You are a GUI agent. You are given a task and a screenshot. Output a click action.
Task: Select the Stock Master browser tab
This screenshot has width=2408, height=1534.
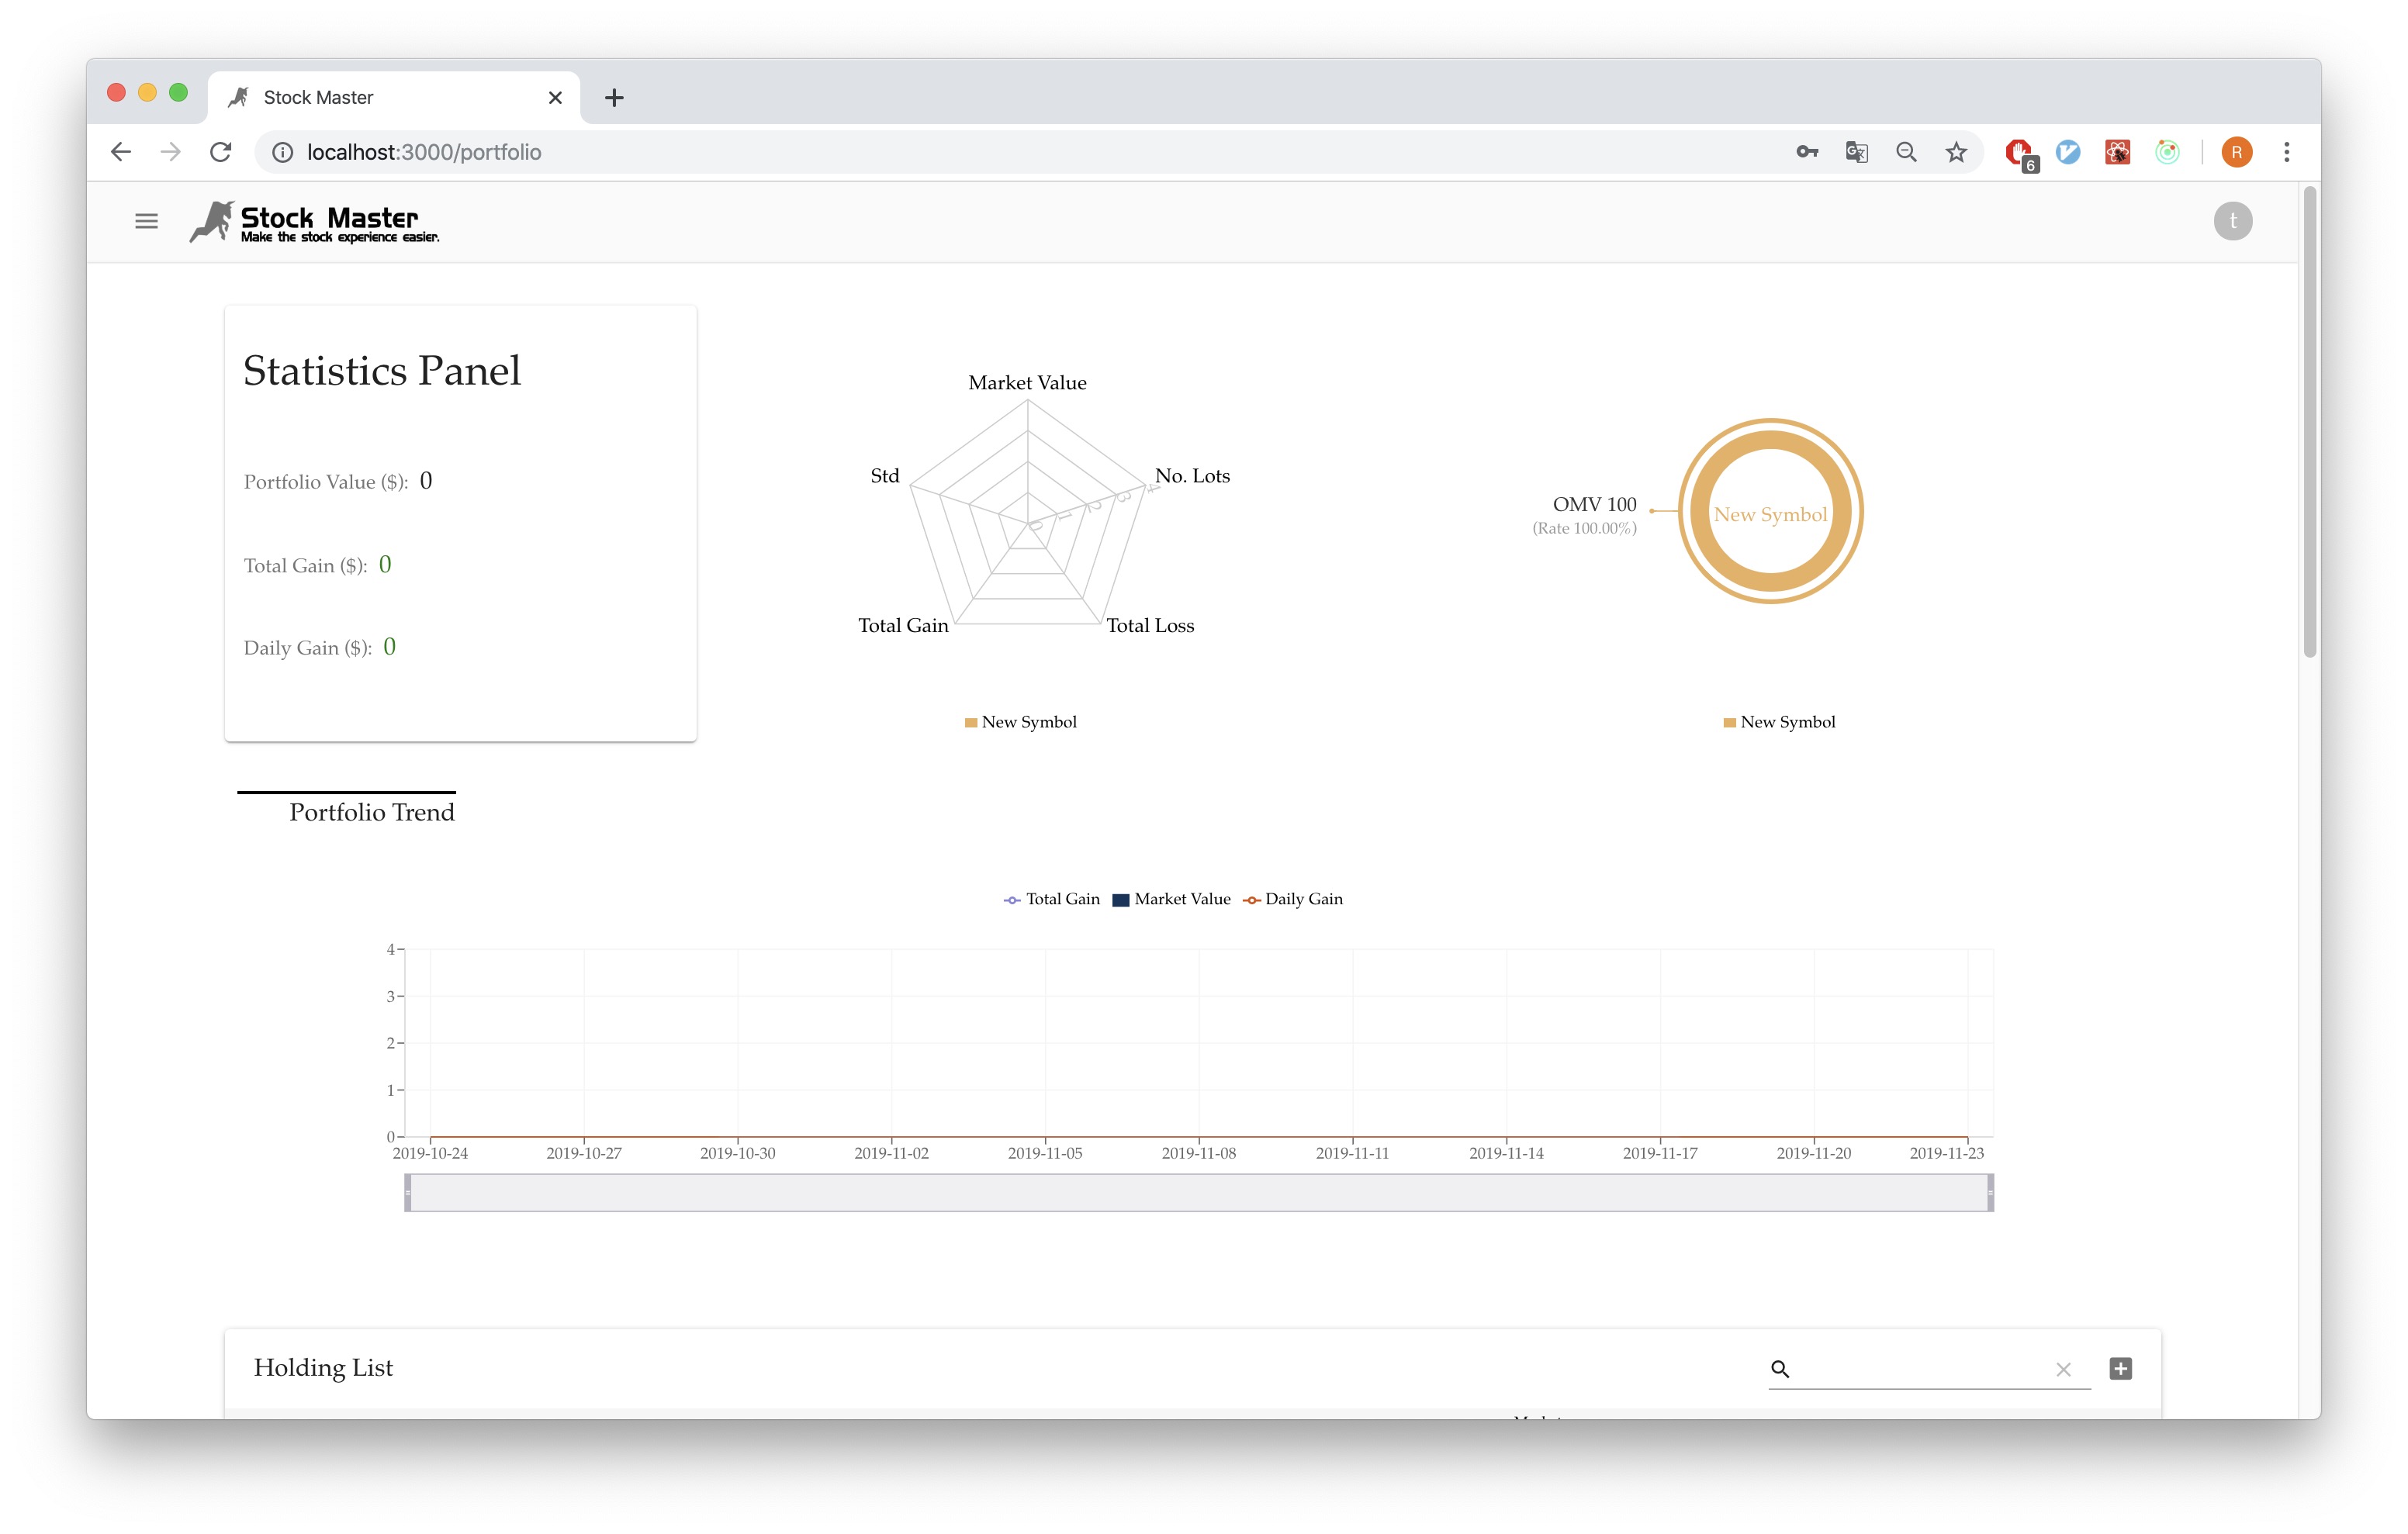(393, 97)
